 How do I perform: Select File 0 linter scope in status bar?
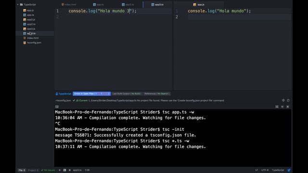pyautogui.click(x=22, y=170)
